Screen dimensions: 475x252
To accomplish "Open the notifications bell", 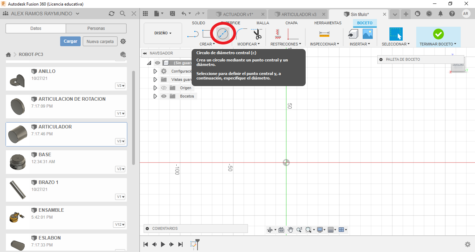I will point(441,14).
